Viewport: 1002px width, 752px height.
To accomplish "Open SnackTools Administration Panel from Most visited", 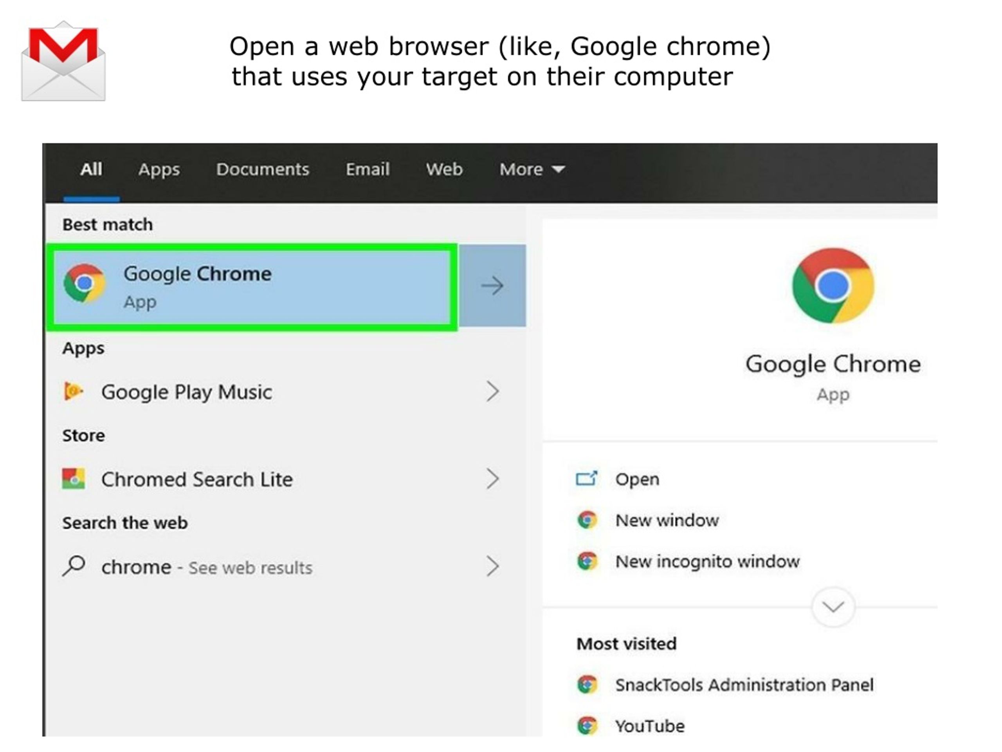I will click(744, 685).
